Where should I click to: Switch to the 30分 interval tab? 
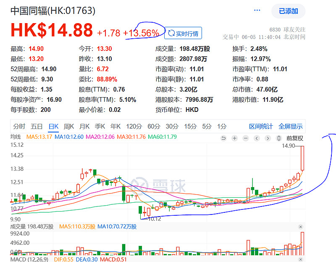tap(172, 127)
